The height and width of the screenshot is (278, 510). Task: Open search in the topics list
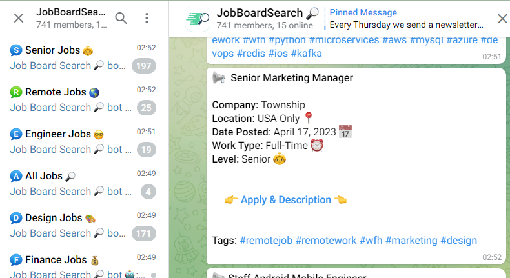pyautogui.click(x=121, y=18)
